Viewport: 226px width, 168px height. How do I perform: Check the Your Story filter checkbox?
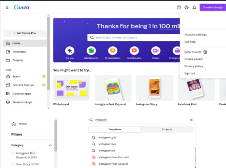(13, 164)
